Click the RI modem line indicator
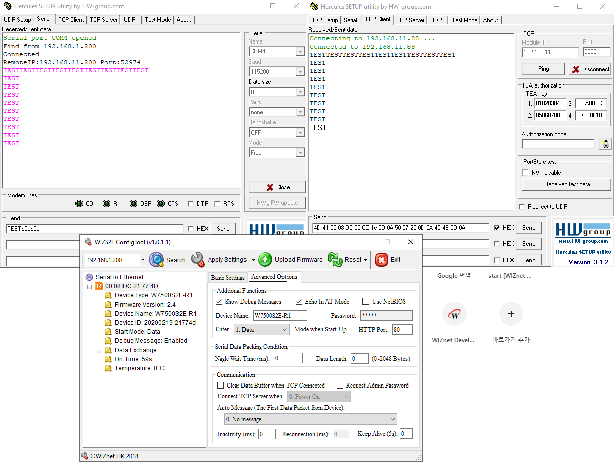 [x=106, y=204]
